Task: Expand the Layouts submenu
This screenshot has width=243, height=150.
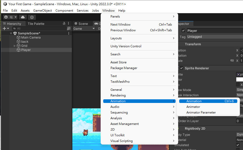Action: click(x=139, y=38)
